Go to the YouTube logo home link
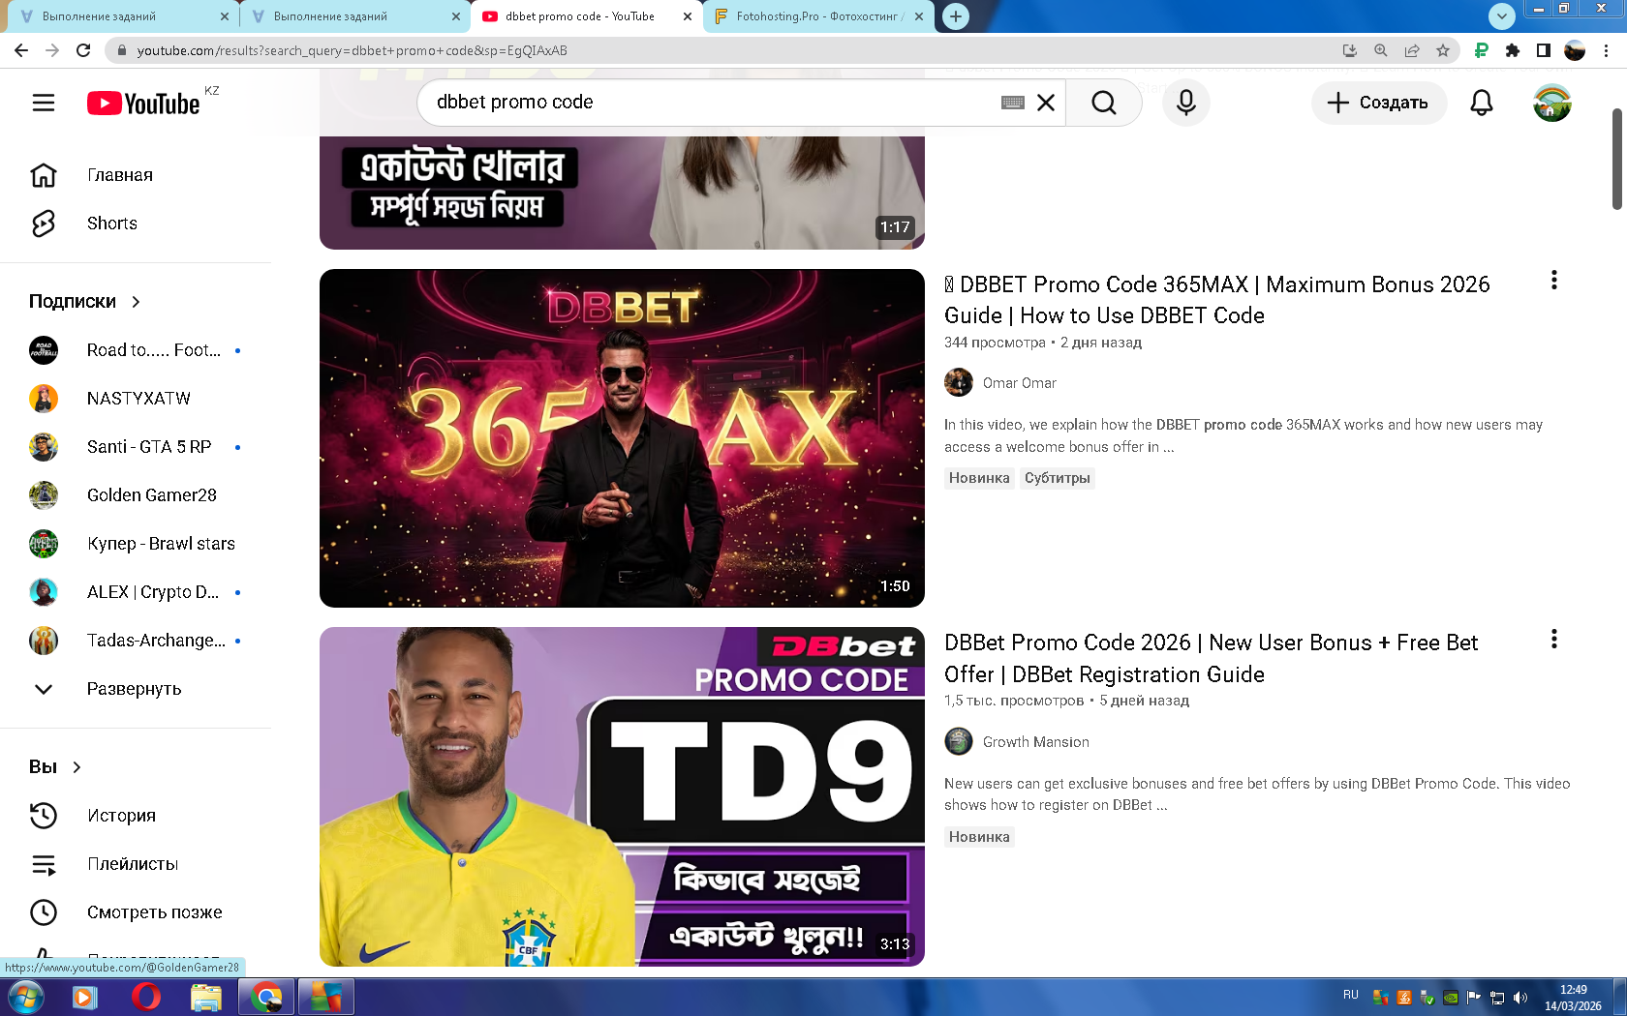This screenshot has width=1627, height=1016. coord(143,103)
